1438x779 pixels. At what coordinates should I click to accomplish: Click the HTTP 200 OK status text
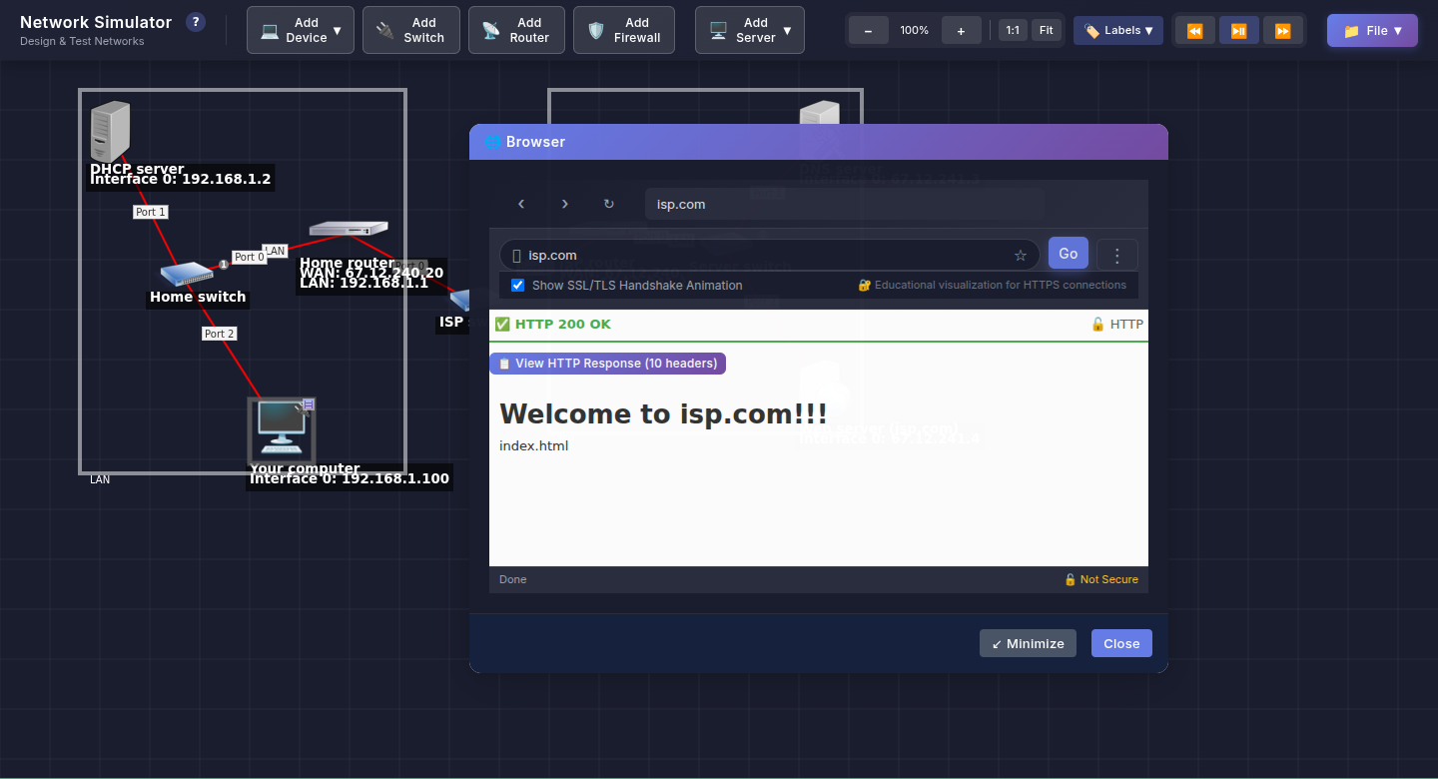click(552, 325)
